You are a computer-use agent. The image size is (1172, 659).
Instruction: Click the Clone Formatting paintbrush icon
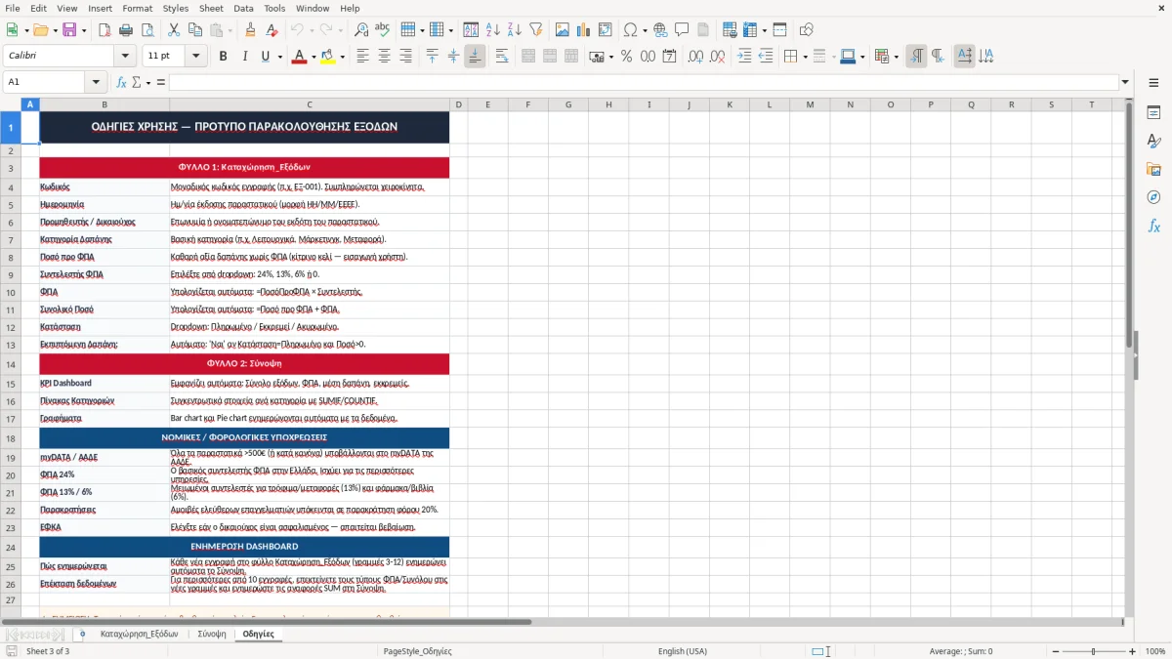tap(250, 30)
